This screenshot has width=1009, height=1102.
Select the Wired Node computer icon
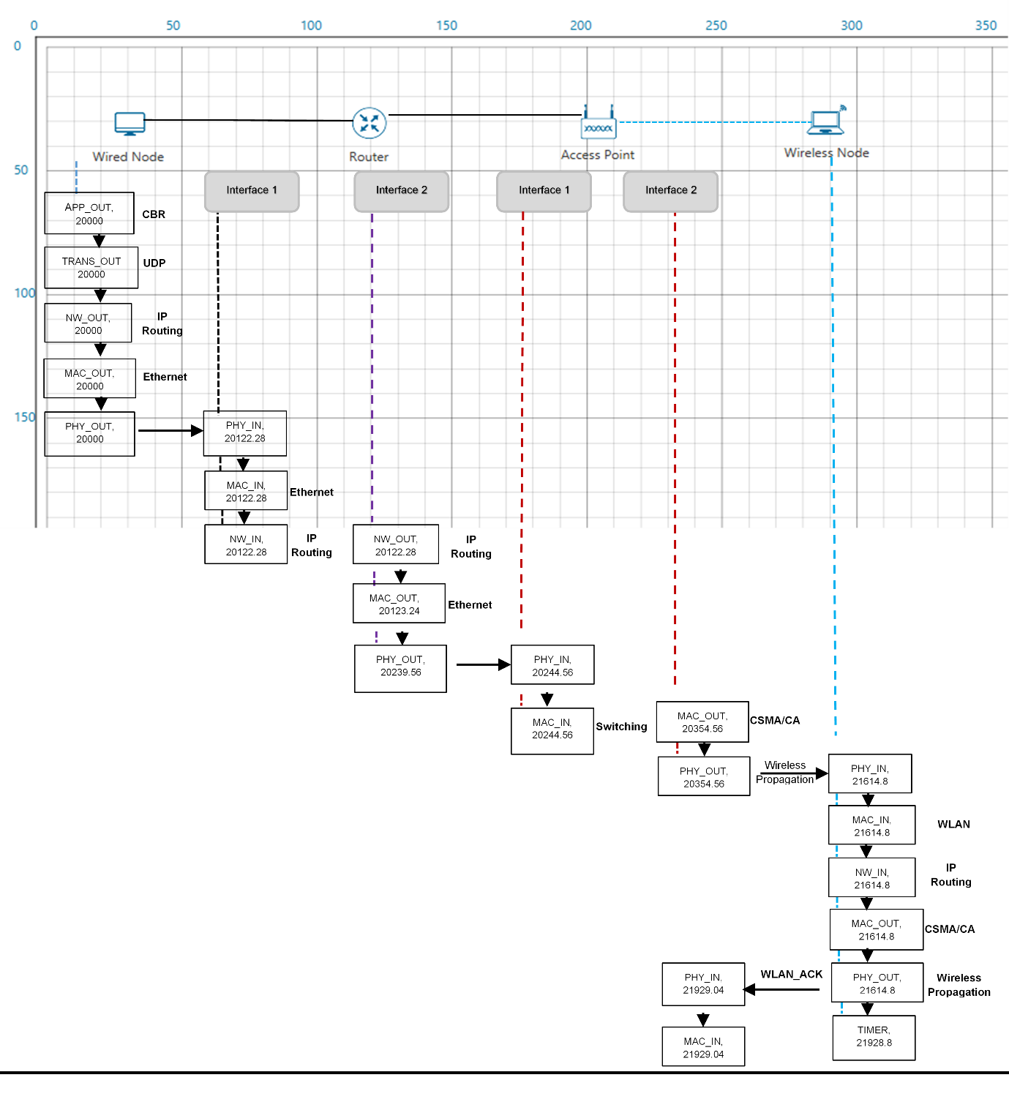click(x=130, y=124)
